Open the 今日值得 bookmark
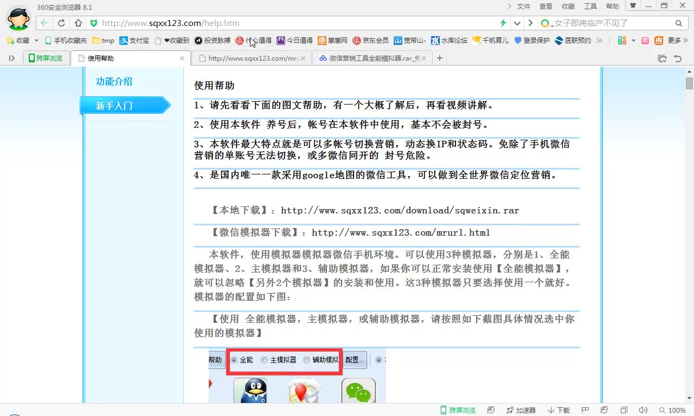The height and width of the screenshot is (416, 694). [x=294, y=41]
